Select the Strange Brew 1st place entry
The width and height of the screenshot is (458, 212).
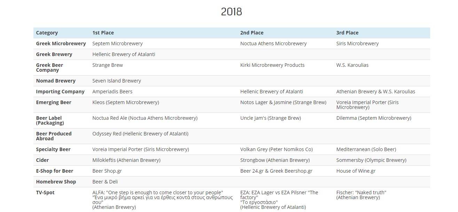(x=108, y=65)
